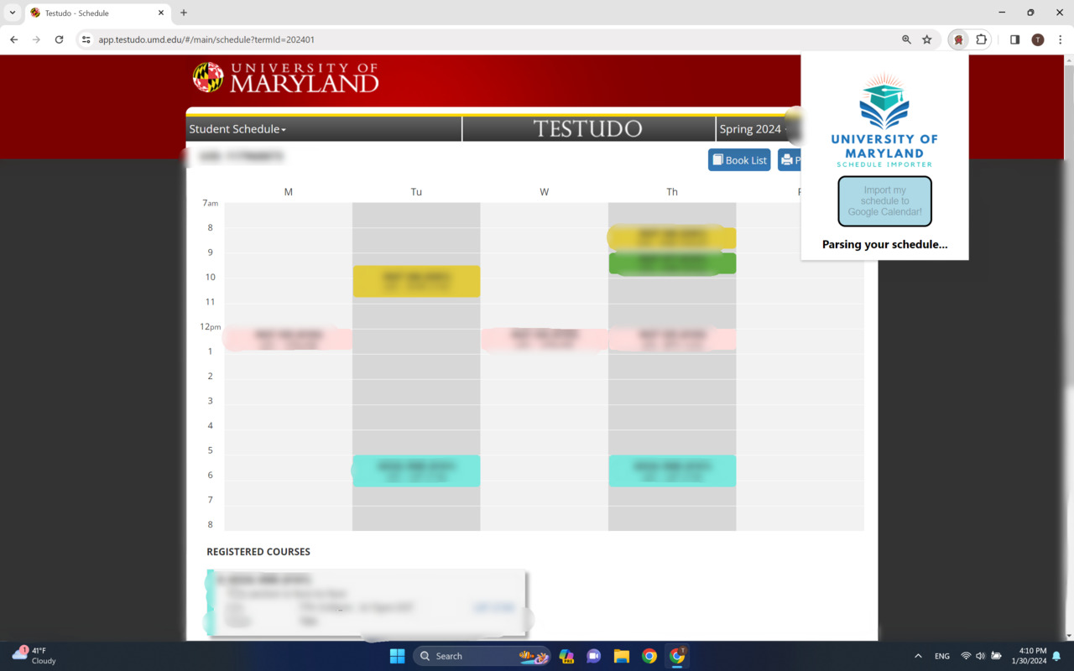Open the browser side panel icon
Screen dimensions: 1074x671
point(1014,39)
